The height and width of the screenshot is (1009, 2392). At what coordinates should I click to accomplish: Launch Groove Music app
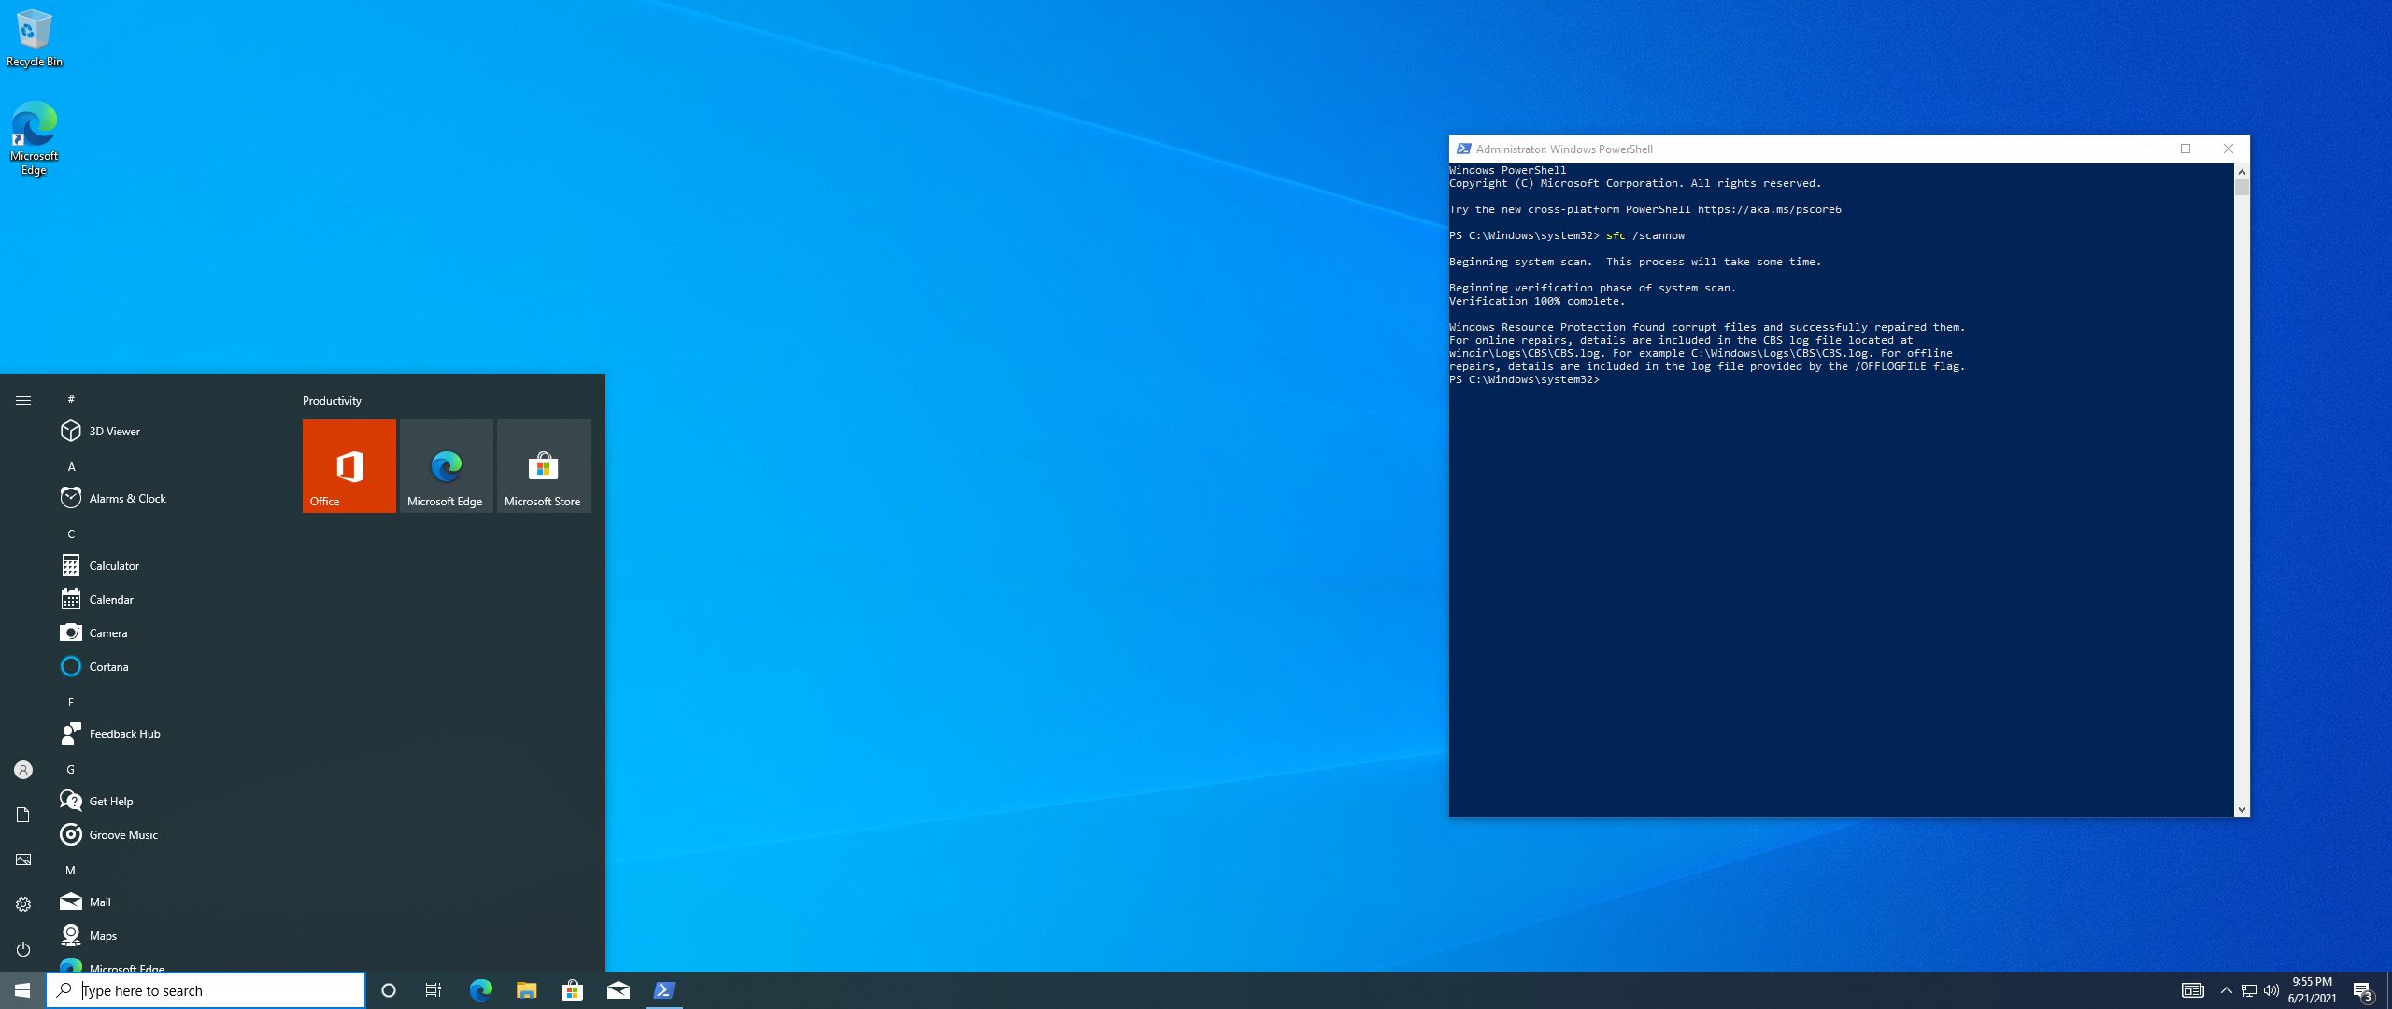[x=170, y=834]
